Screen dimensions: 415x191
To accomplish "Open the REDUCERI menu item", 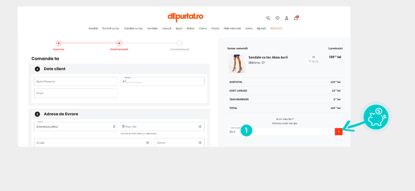I will [276, 29].
